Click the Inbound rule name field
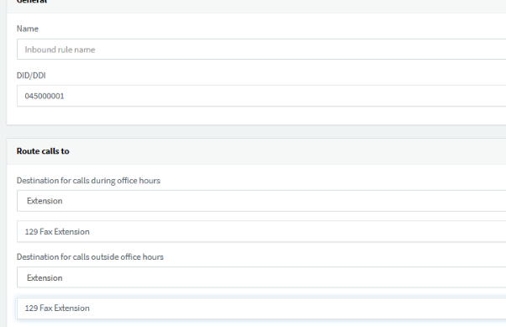Viewport: 506px width, 327px height. coord(261,50)
